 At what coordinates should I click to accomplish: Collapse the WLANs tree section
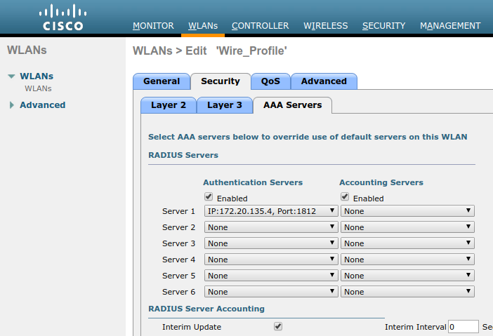[x=11, y=76]
